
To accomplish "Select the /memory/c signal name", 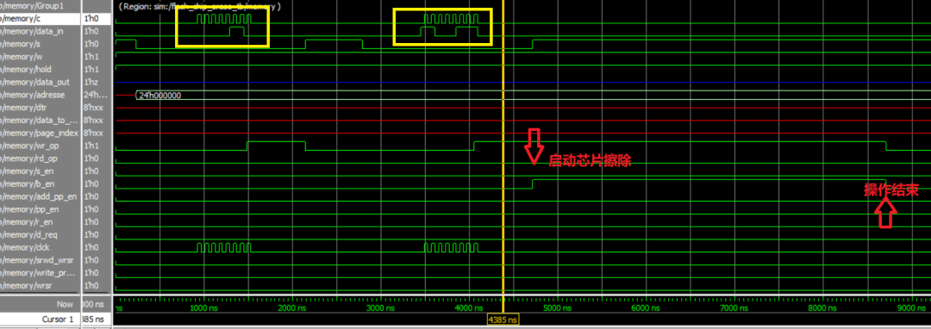I will (x=40, y=18).
